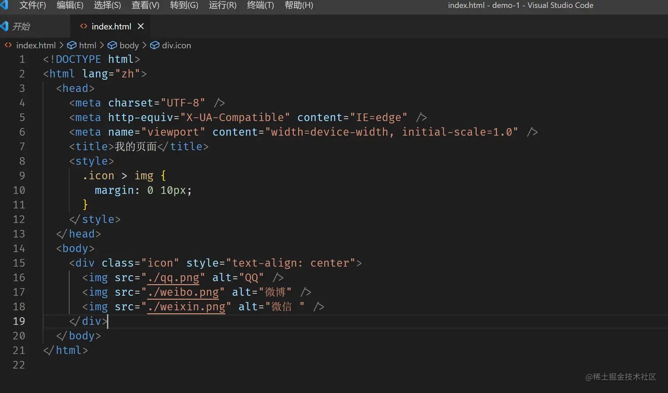
Task: Expand the breadcrumb chevron after index.html
Action: tap(61, 45)
